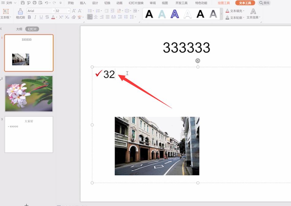The width and height of the screenshot is (291, 206).
Task: Toggle align right for paragraph
Action: tap(102, 17)
